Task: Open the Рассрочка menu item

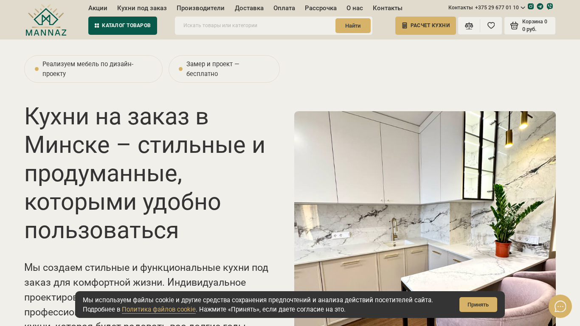Action: pyautogui.click(x=321, y=8)
